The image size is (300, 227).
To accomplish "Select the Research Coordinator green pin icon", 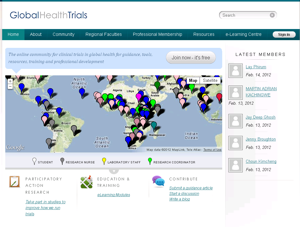I will click(x=150, y=161).
